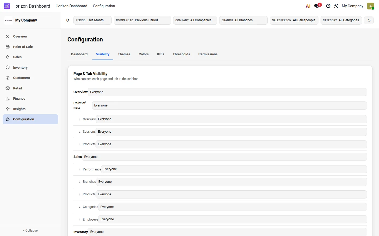The image size is (379, 236).
Task: Click the Retail box sidebar icon
Action: (8, 88)
